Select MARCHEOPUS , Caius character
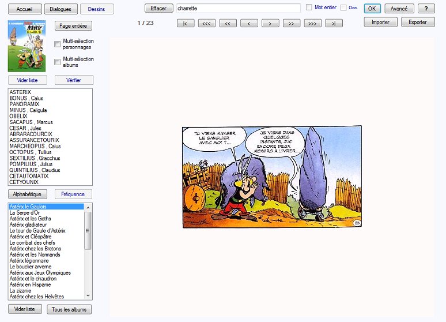 (x=35, y=146)
